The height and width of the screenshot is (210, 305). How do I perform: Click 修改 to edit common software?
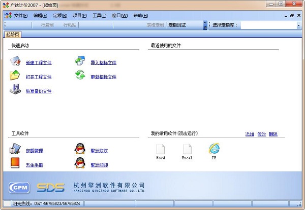(262, 134)
